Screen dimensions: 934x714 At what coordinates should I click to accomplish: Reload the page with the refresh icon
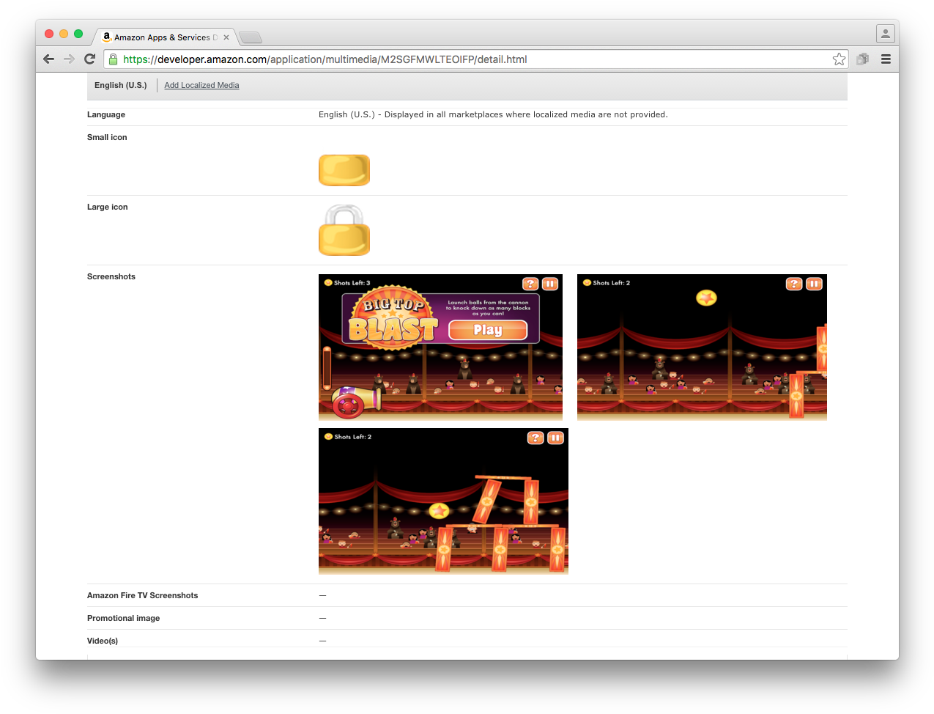tap(89, 59)
